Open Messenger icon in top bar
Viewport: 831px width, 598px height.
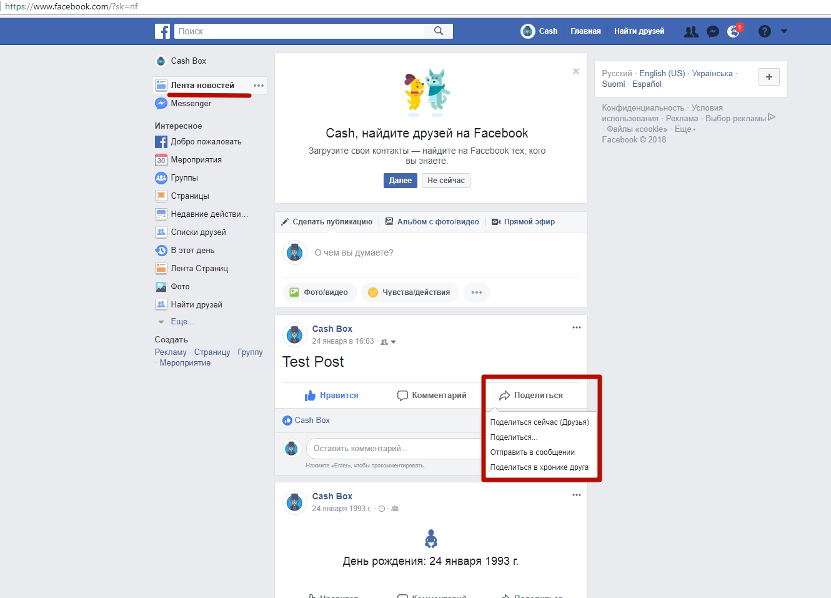pos(713,32)
